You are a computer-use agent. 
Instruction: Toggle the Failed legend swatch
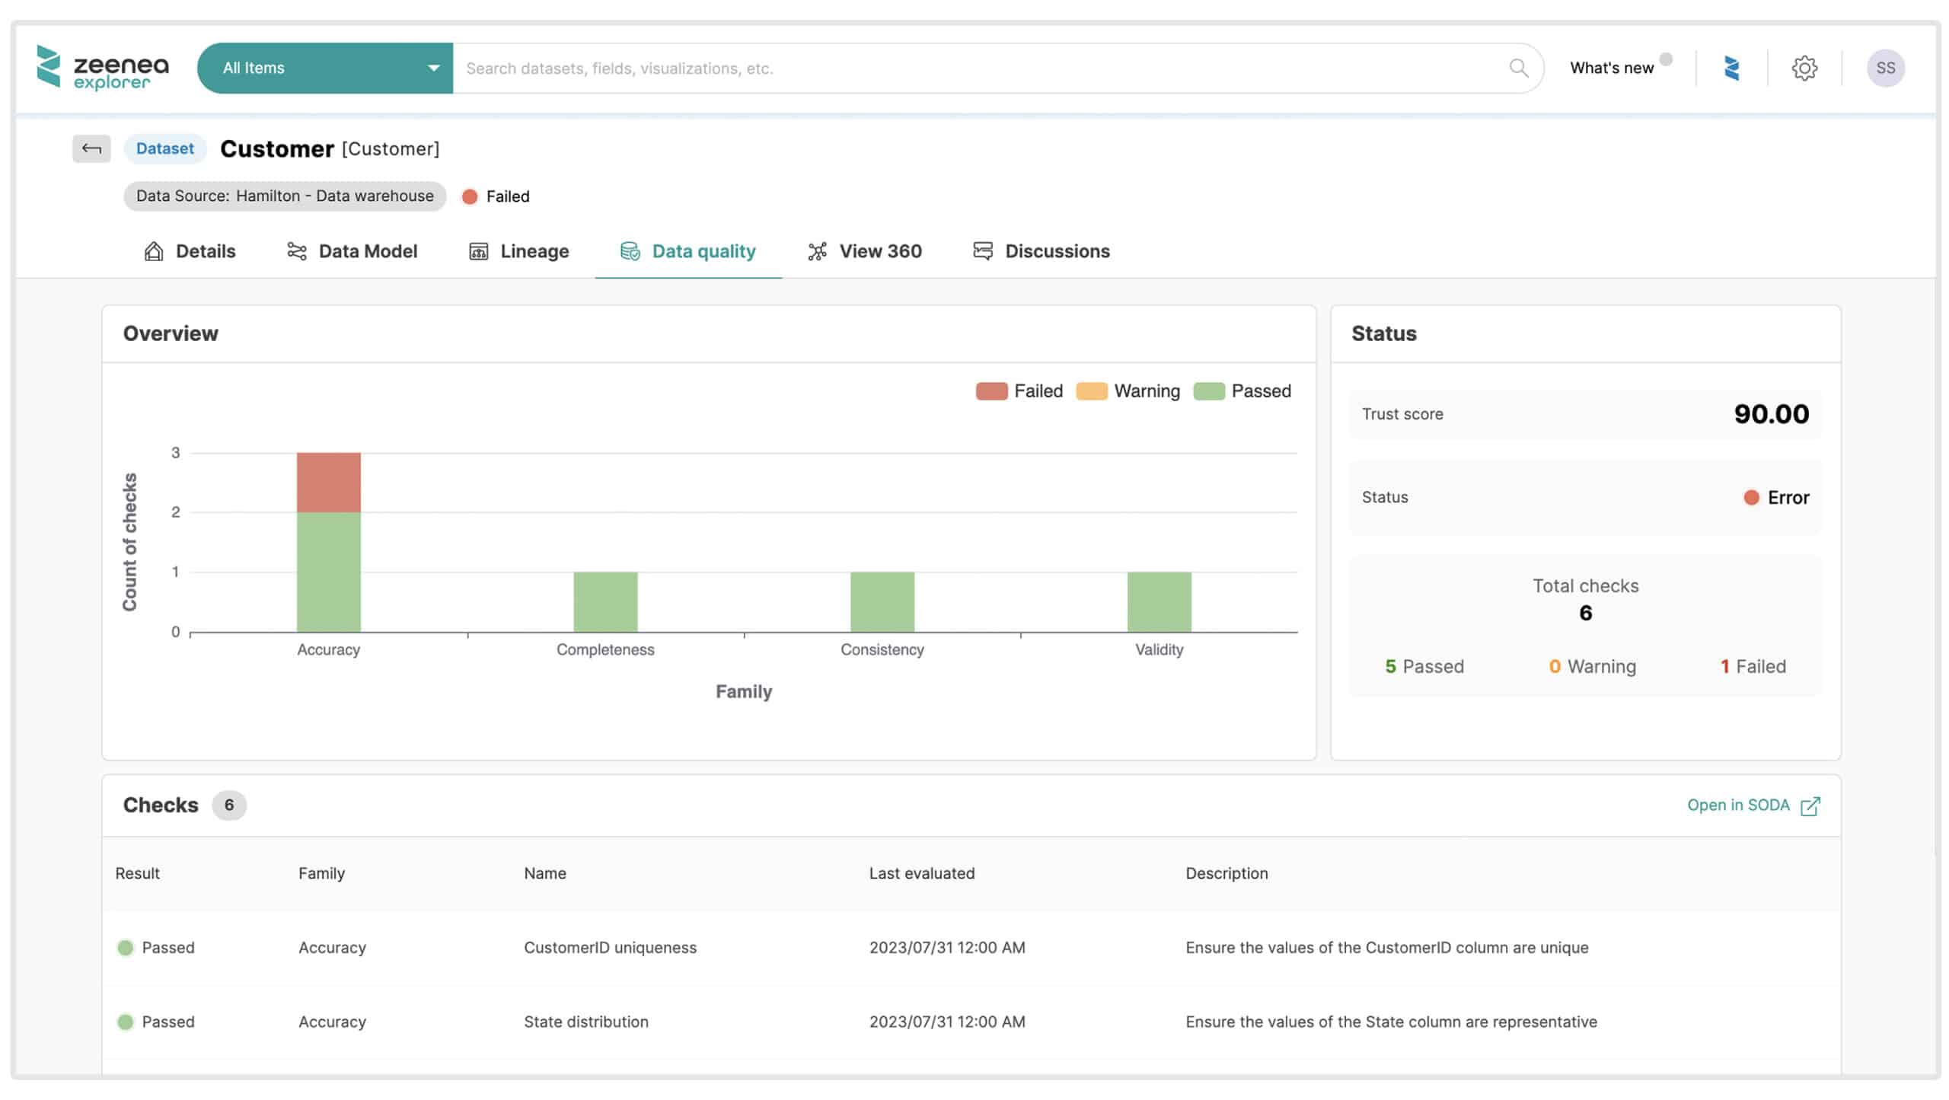[991, 391]
